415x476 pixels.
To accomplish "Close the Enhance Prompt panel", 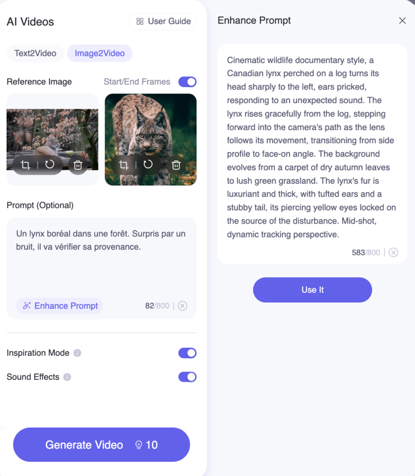I will click(x=402, y=20).
